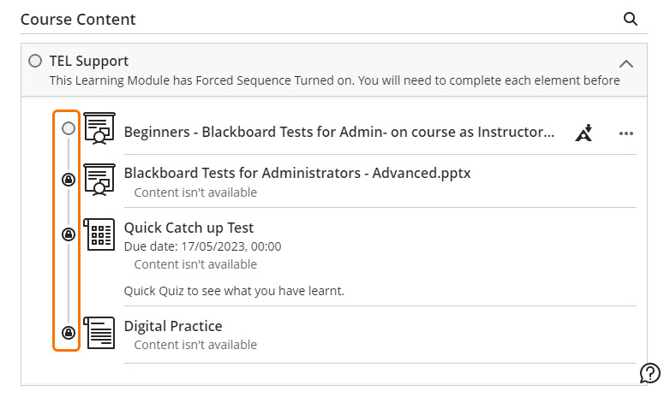Click the presentation icon beside Advanced.pptx
Screen dimensions: 664x397
[x=99, y=180]
